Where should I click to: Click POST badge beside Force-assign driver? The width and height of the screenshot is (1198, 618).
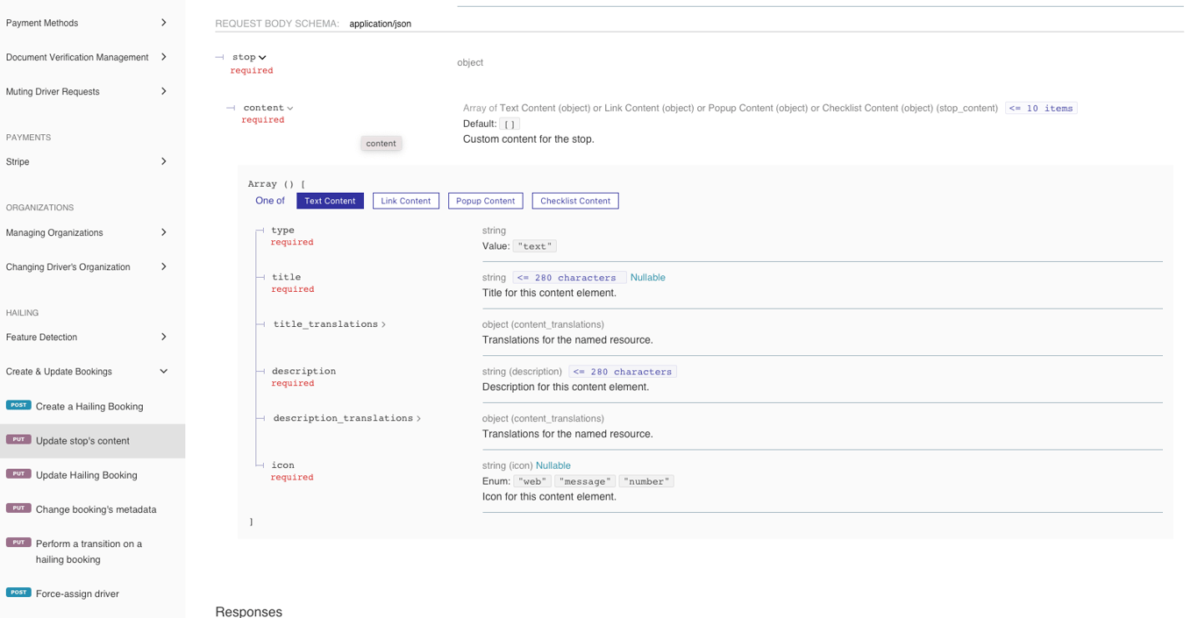point(18,592)
